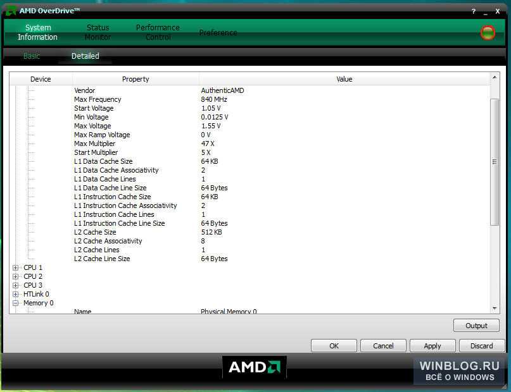Select the Min Voltage property
Viewport: 511px width, 392px height.
pyautogui.click(x=91, y=117)
